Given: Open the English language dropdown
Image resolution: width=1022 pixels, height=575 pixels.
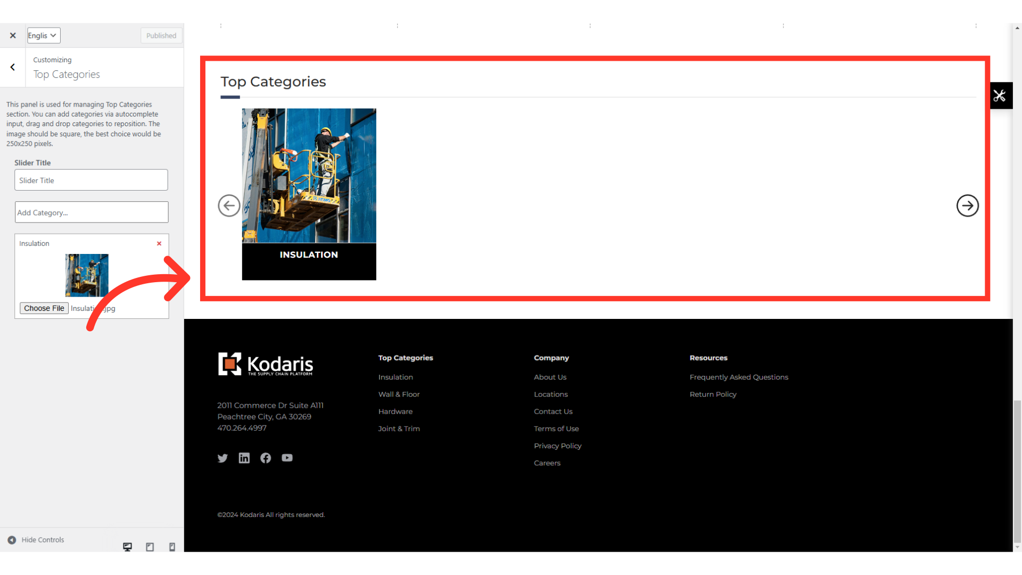Looking at the screenshot, I should click(44, 35).
